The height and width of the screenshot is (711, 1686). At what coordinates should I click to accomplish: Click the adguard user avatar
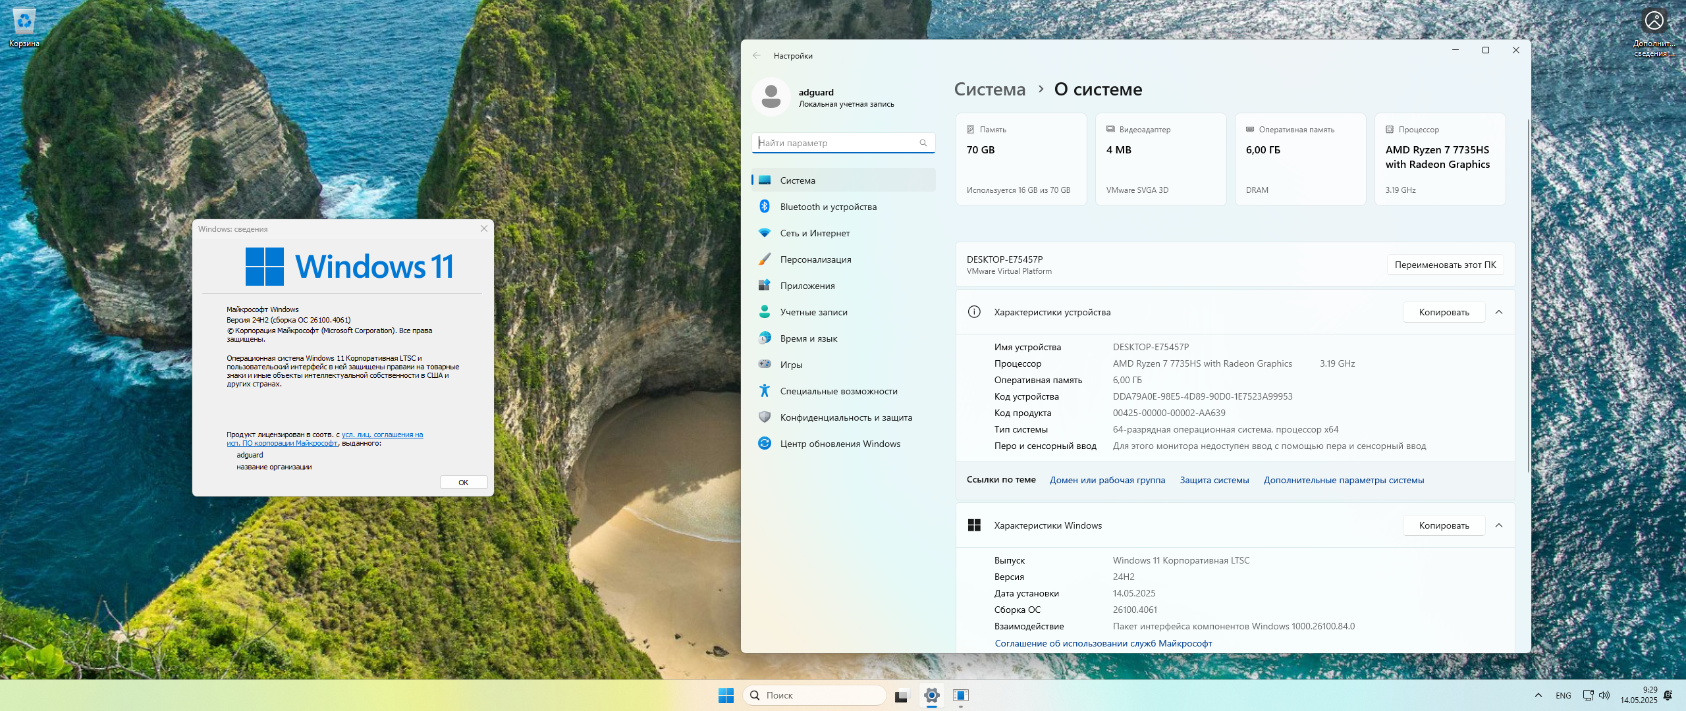(x=771, y=97)
